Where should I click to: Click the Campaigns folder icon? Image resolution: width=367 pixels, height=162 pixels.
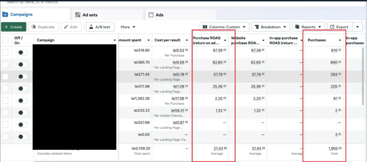(x=5, y=14)
